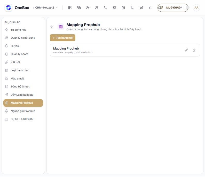Edit Mapping Prophub with pencil icon

pyautogui.click(x=186, y=50)
